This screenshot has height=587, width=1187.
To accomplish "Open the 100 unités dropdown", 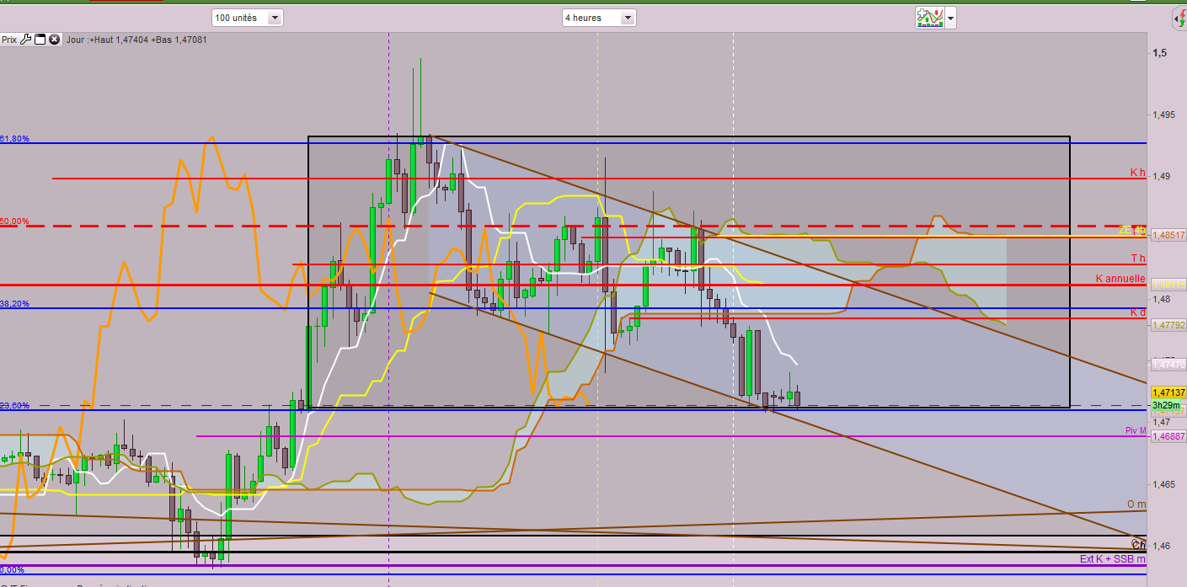I will coord(248,18).
